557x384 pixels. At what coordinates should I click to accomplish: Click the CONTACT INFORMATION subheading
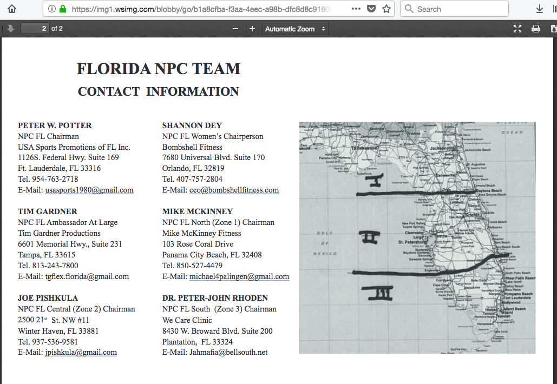(x=159, y=91)
